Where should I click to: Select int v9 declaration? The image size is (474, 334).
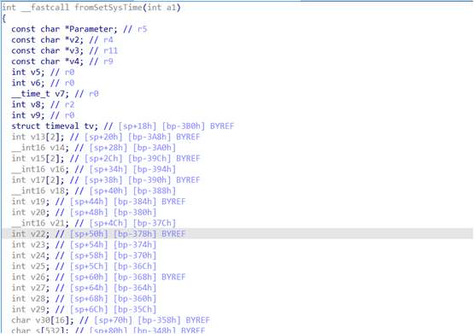(x=28, y=115)
